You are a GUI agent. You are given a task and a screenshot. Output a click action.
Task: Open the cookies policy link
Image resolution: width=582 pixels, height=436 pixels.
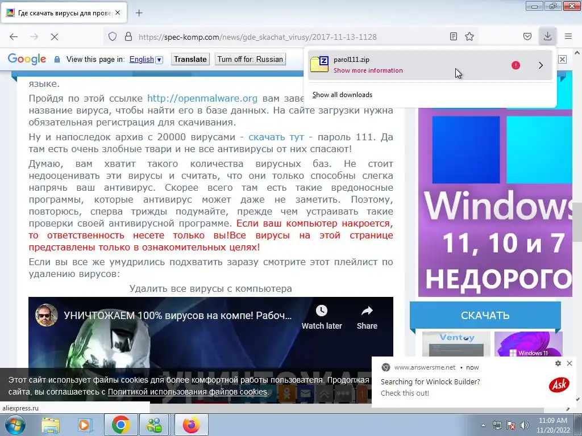(x=188, y=392)
